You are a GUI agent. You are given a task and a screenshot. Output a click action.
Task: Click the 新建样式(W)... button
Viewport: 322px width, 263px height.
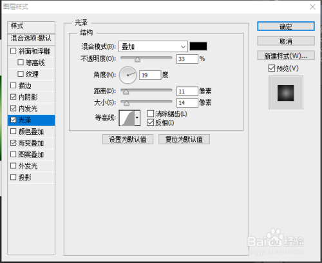click(286, 55)
